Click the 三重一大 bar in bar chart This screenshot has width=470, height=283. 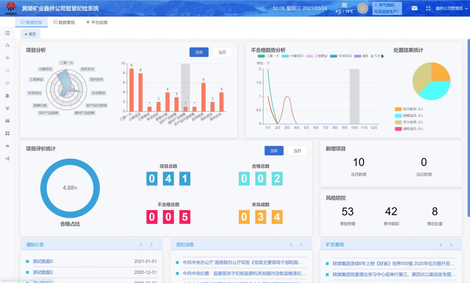[x=131, y=89]
